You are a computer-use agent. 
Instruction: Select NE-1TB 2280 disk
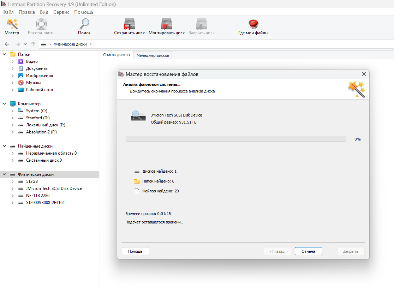(38, 195)
